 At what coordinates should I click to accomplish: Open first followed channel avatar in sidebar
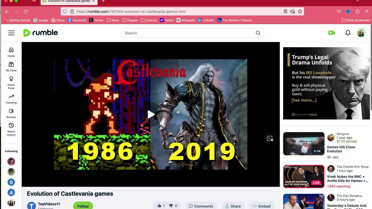point(11,161)
